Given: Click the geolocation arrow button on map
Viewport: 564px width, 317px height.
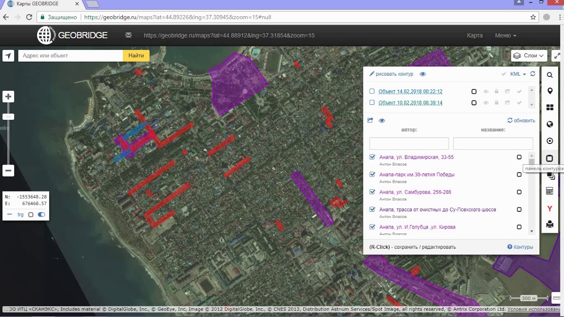Looking at the screenshot, I should point(8,55).
